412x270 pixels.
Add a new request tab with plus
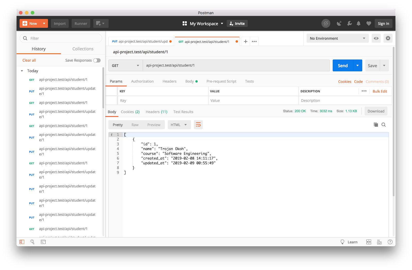click(x=246, y=41)
